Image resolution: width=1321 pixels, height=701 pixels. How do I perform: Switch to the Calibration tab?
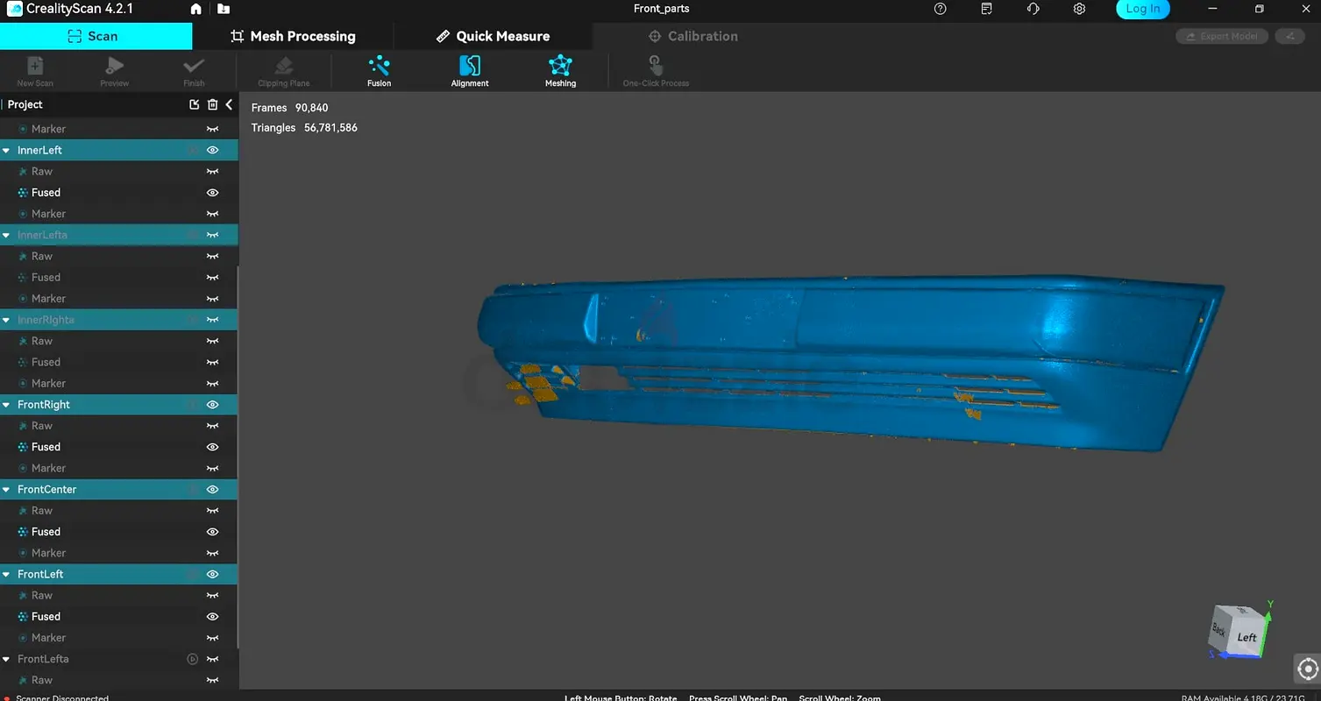click(x=692, y=36)
